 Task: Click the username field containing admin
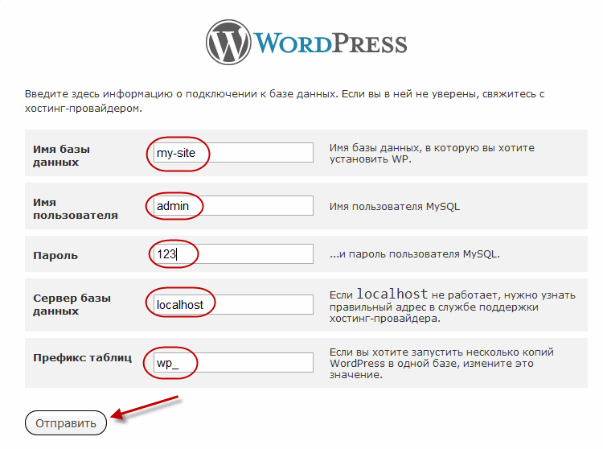click(x=233, y=206)
